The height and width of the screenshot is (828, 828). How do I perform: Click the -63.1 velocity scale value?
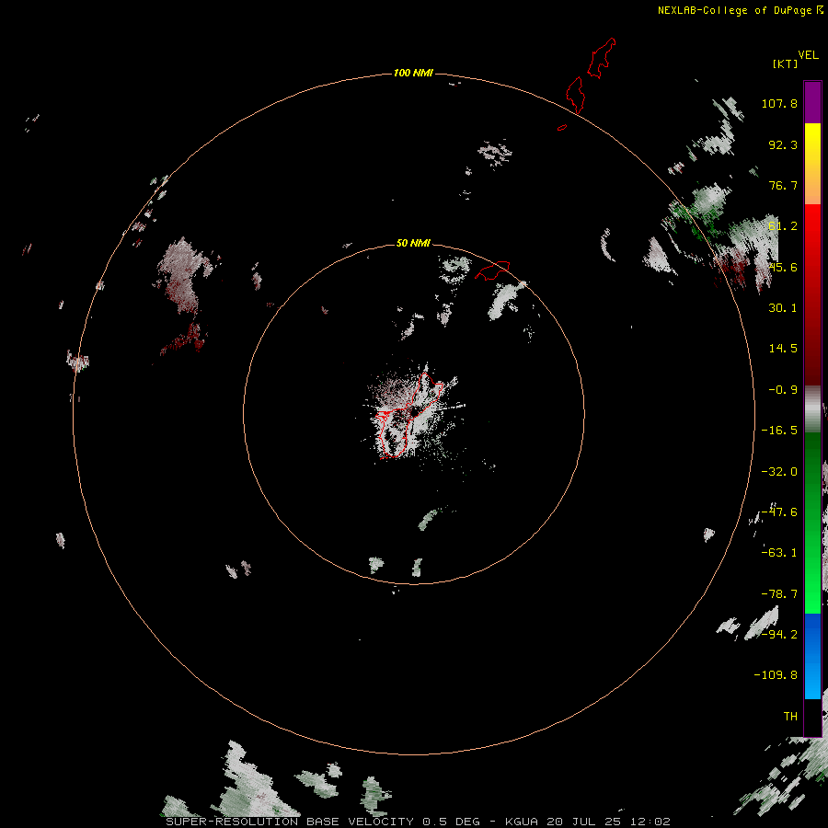click(779, 553)
